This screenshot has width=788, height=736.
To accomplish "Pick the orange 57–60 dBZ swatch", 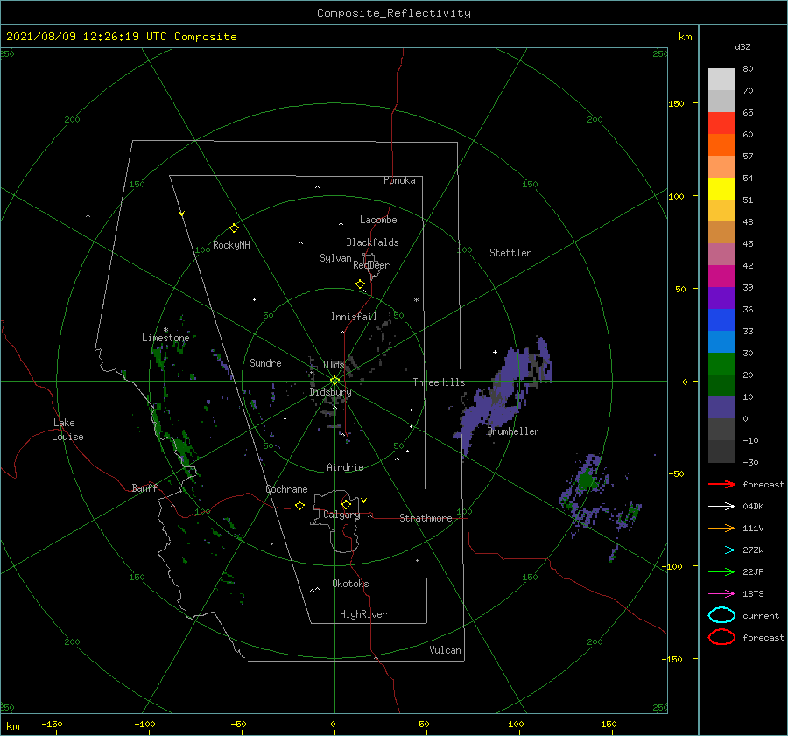I will 721,145.
